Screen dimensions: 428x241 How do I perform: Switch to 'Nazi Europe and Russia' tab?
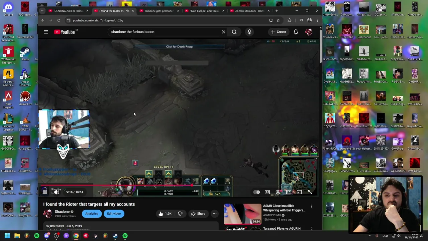[204, 11]
